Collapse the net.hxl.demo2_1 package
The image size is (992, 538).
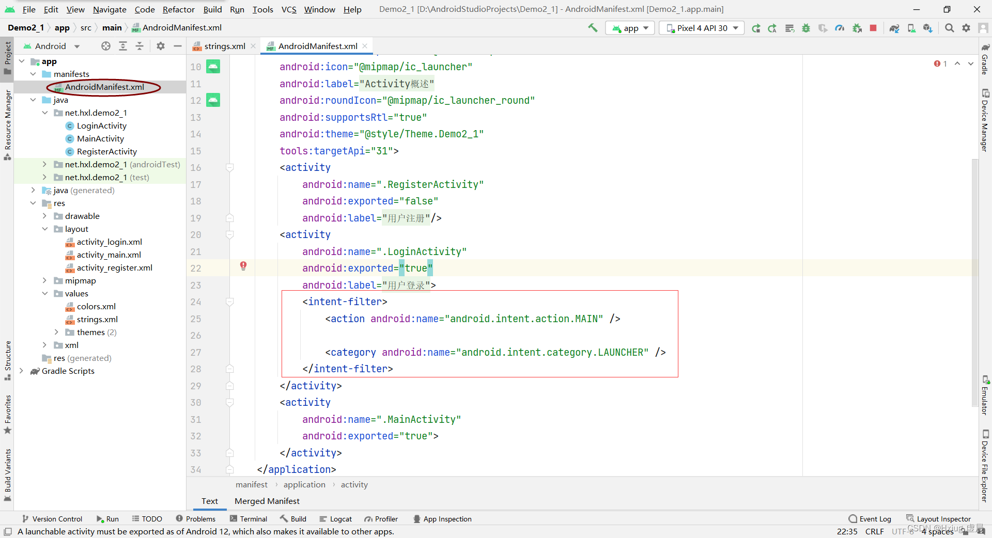(45, 113)
